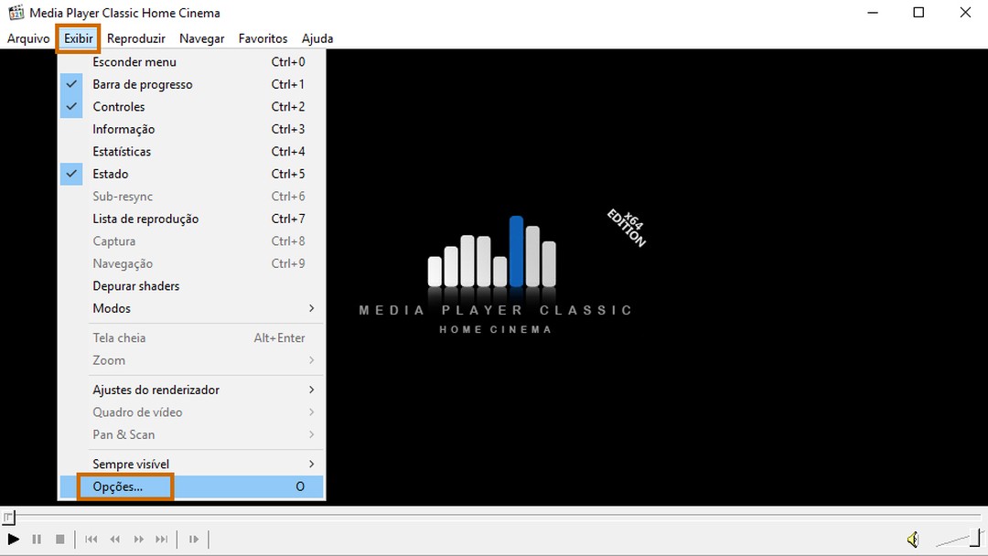Click the Stop button
This screenshot has height=556, width=988.
coord(60,540)
